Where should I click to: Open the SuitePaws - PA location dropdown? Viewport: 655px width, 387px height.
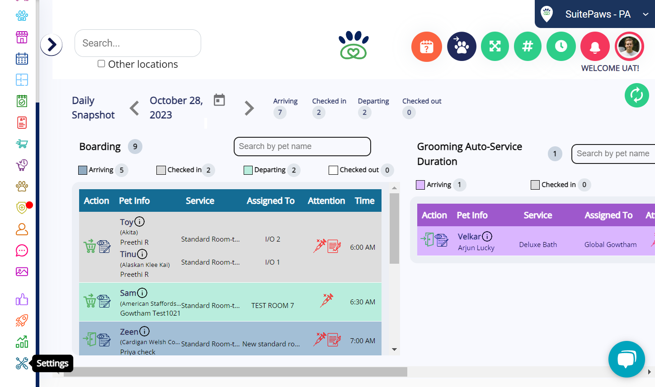[x=595, y=14]
